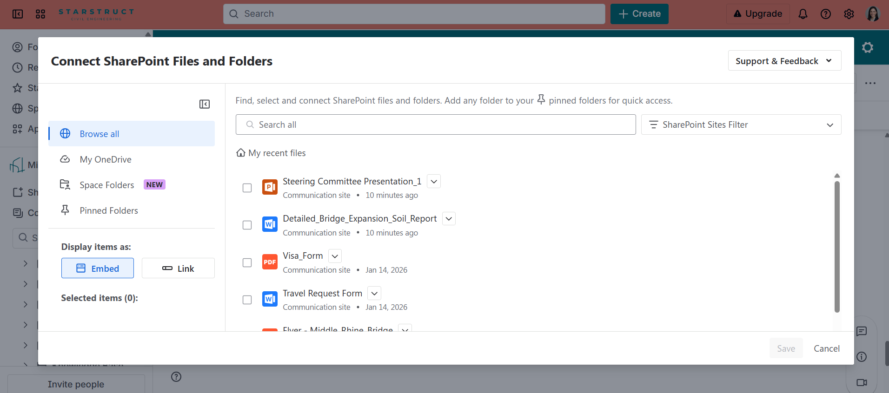Click the home icon beside My recent files

click(x=241, y=153)
